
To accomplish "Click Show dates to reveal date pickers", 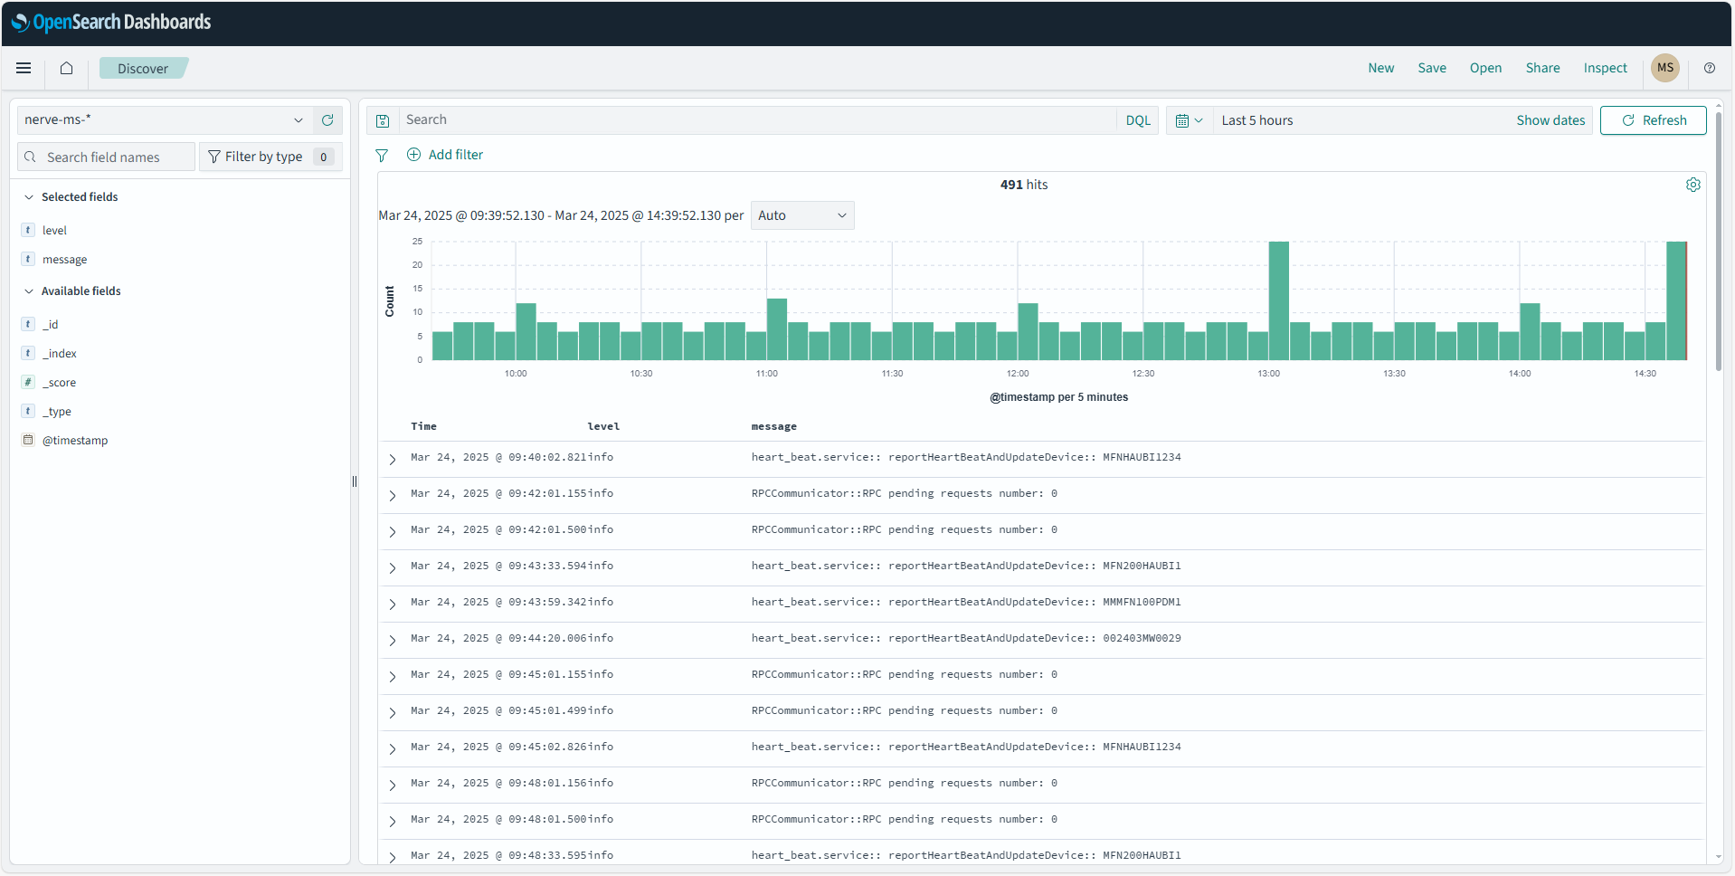I will [x=1550, y=119].
